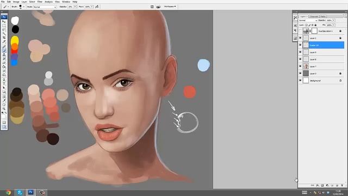Click the brush Opacity value field

click(x=71, y=7)
